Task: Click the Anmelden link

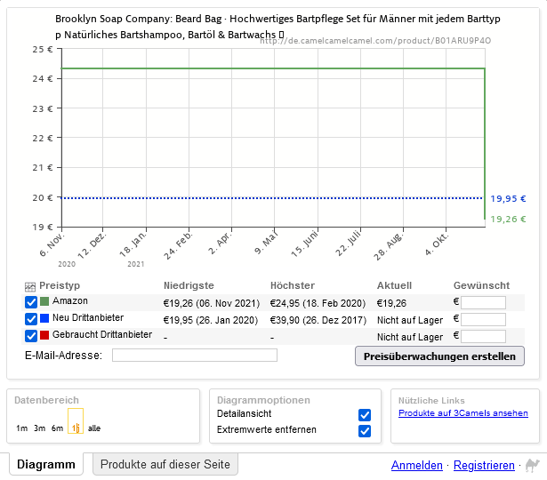Action: pyautogui.click(x=417, y=465)
